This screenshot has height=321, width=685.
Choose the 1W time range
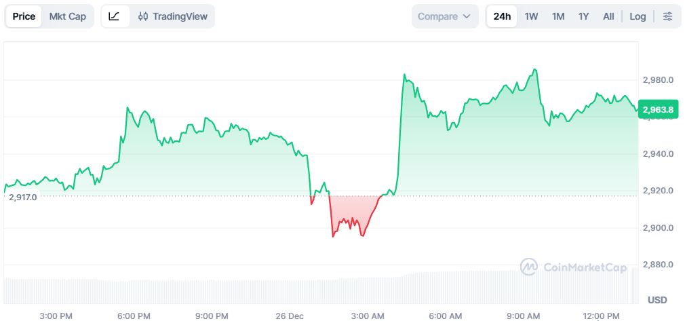pyautogui.click(x=531, y=16)
